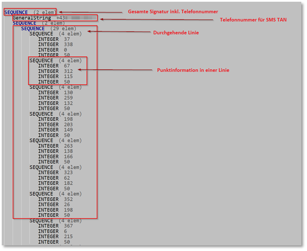Image resolution: width=307 pixels, height=251 pixels.
Task: Select the INTEGER 263 node
Action: coord(55,146)
